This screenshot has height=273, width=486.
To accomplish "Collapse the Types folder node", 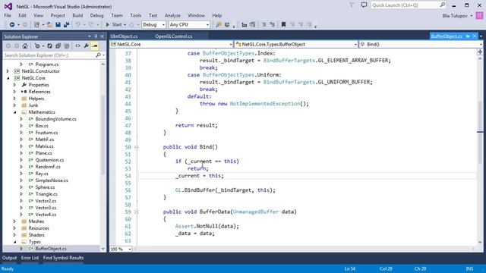I will coord(15,242).
